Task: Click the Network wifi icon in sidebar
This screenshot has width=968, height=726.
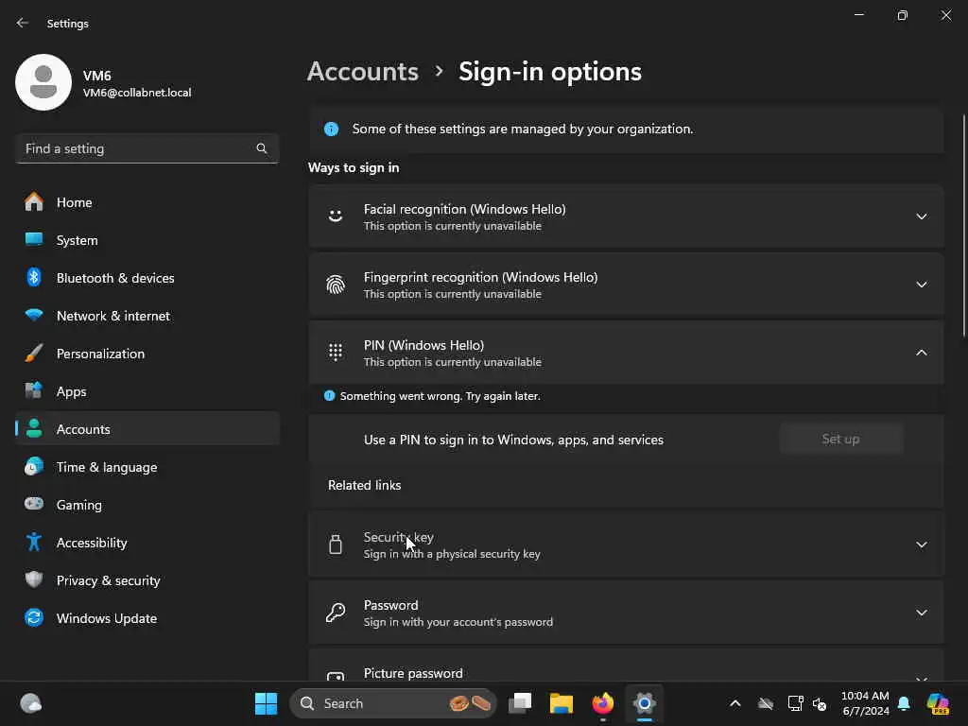Action: tap(34, 315)
